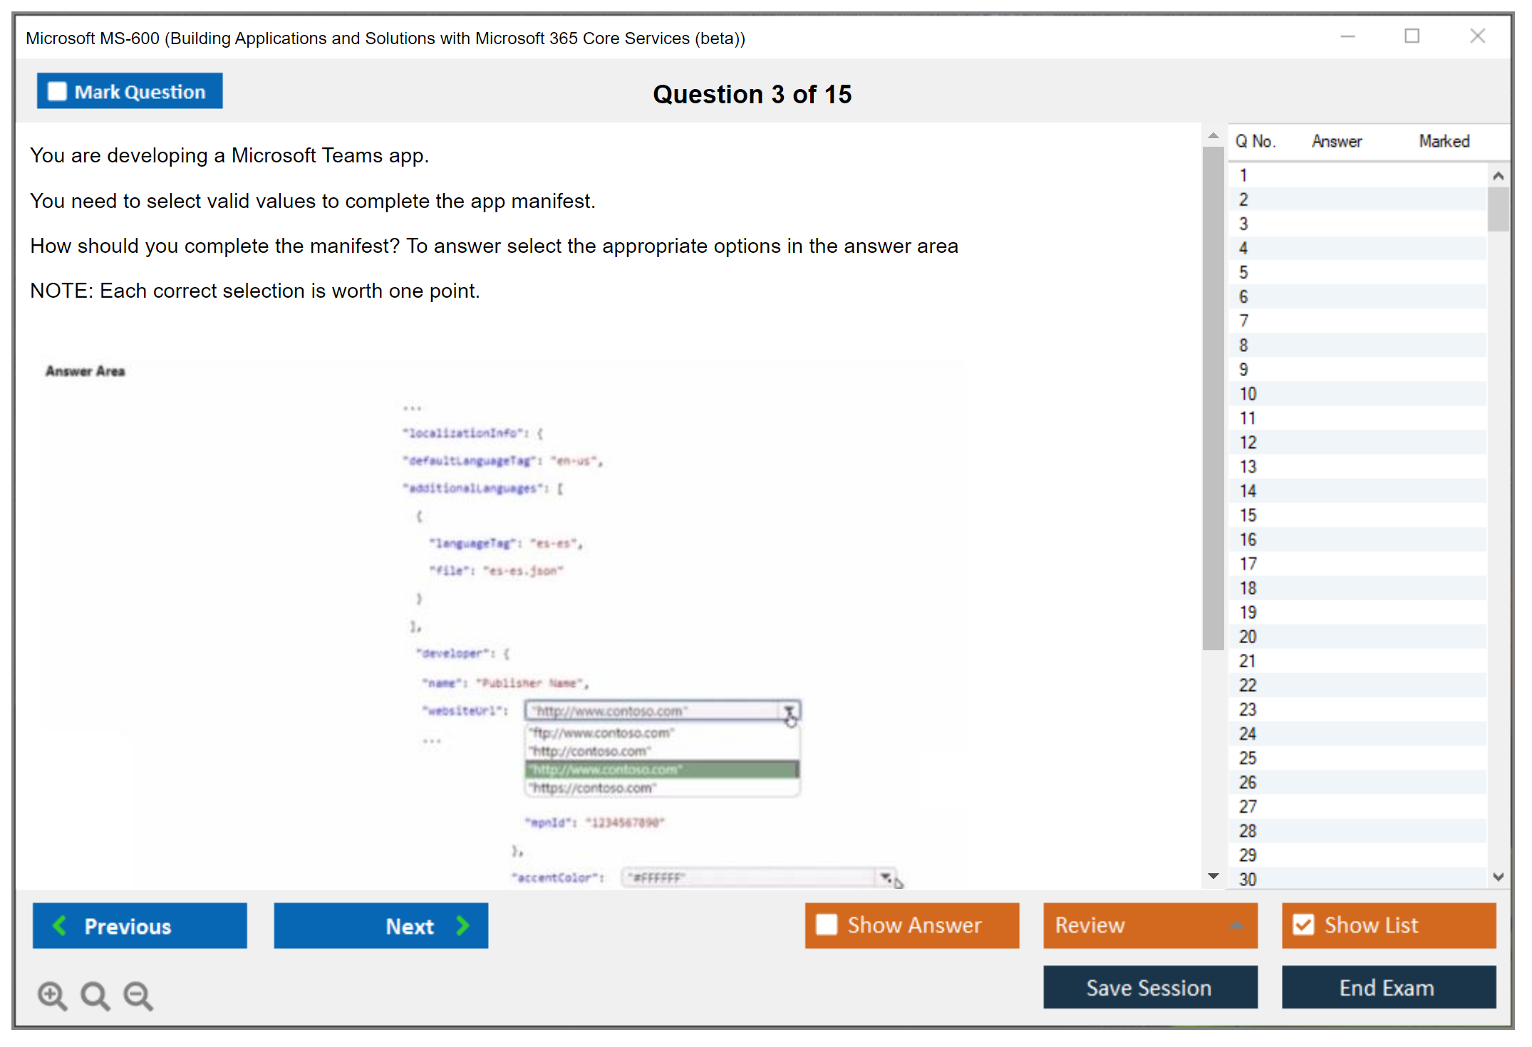Expand the accentColor dropdown arrow
Viewport: 1532px width, 1047px height.
pos(885,877)
